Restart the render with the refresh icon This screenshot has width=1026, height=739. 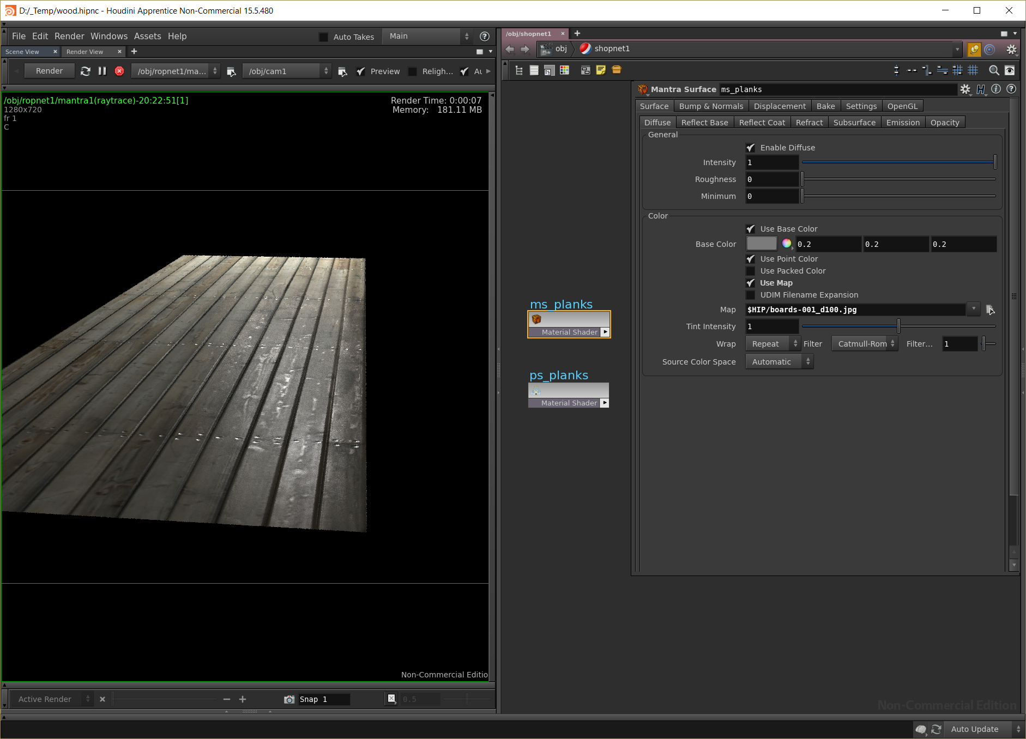click(86, 71)
